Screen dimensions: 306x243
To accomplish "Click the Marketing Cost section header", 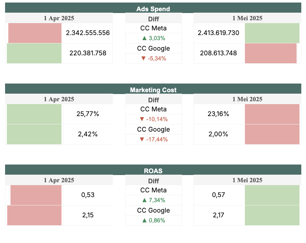I will (x=153, y=90).
